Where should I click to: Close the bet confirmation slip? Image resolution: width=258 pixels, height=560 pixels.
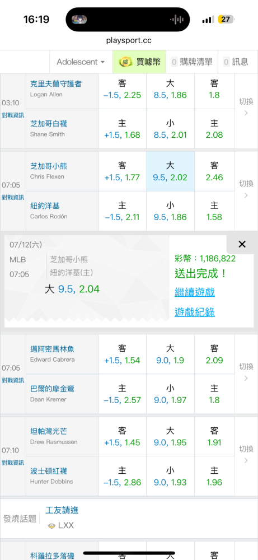click(x=242, y=244)
